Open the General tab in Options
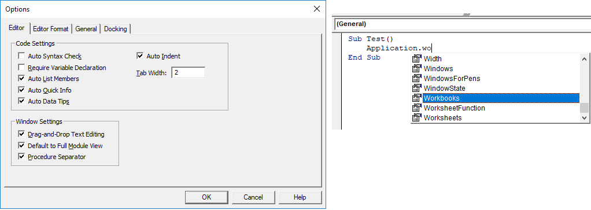 [86, 29]
